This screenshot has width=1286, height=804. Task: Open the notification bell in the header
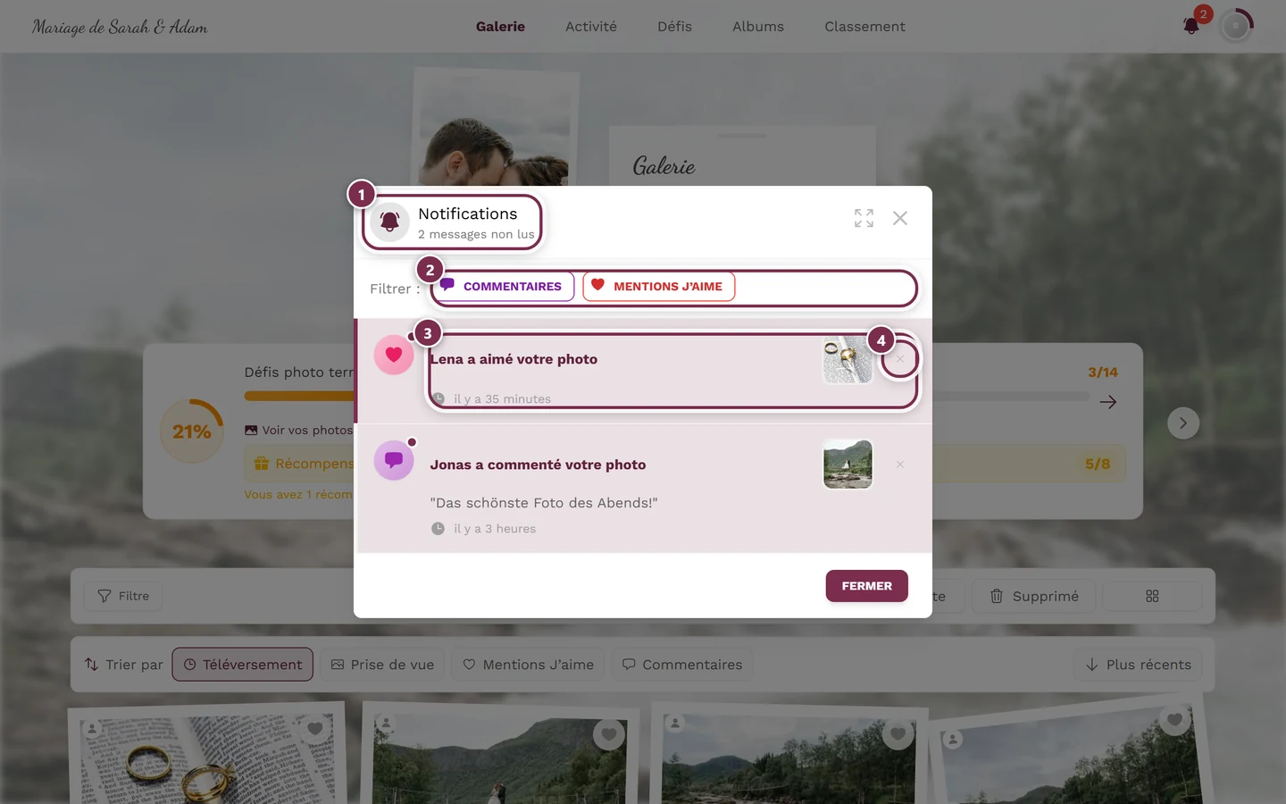[1191, 26]
